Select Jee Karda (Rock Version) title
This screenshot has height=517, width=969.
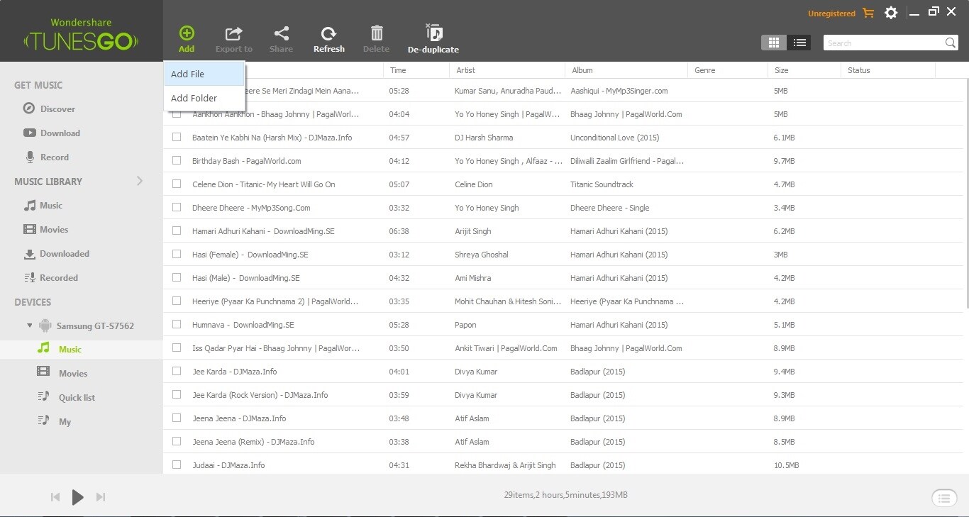260,395
